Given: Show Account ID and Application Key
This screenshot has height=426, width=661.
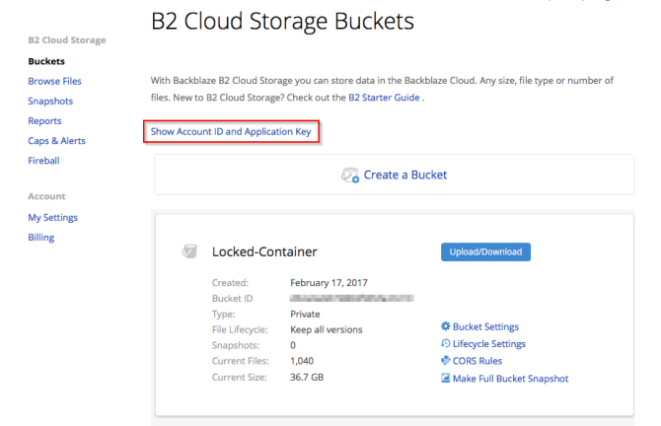Looking at the screenshot, I should pos(231,131).
